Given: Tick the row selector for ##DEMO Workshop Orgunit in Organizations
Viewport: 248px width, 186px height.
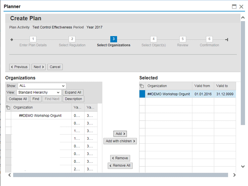Looking at the screenshot, I should click(8, 116).
